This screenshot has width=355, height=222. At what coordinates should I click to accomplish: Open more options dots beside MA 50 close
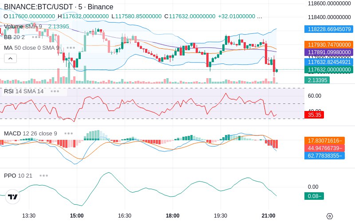[71, 48]
